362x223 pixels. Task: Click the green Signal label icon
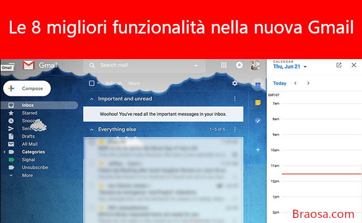click(11, 159)
